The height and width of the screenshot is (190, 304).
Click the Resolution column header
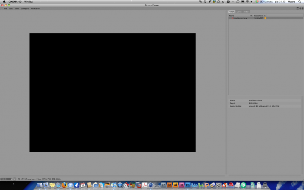[x=258, y=16]
